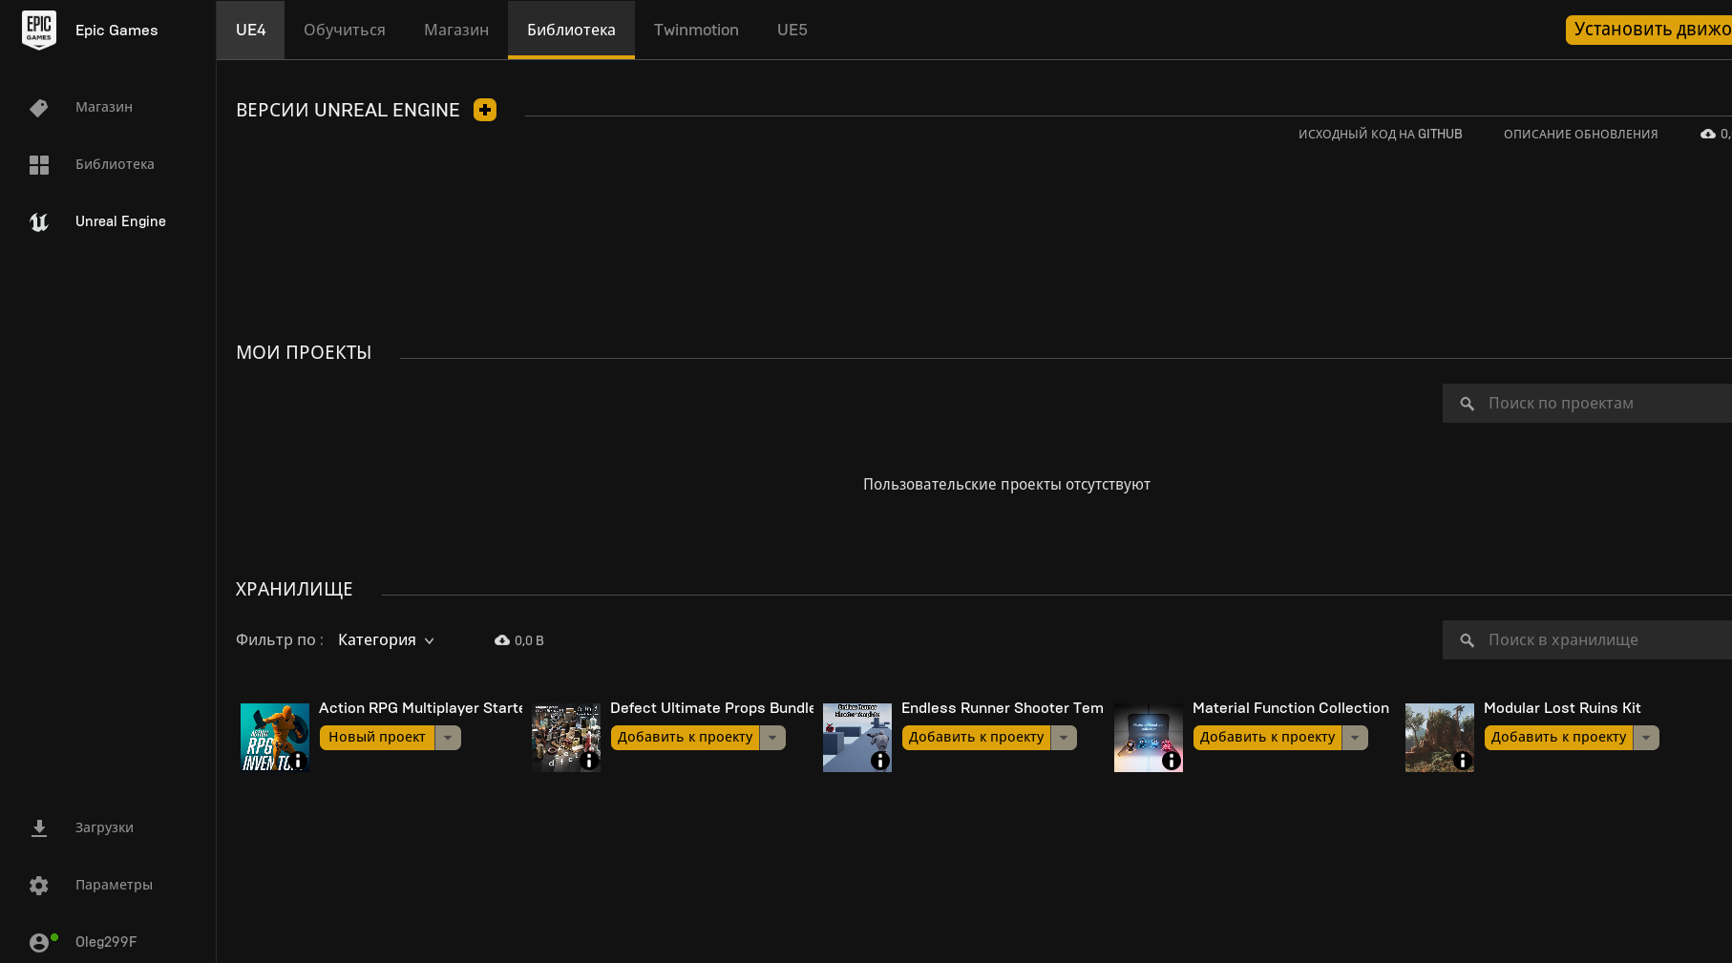This screenshot has height=963, width=1732.
Task: Switch to the Twinmotion tab
Action: tap(696, 30)
